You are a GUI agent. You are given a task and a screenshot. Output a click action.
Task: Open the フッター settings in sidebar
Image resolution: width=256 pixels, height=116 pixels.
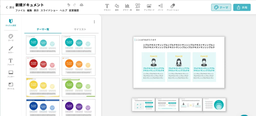11,74
